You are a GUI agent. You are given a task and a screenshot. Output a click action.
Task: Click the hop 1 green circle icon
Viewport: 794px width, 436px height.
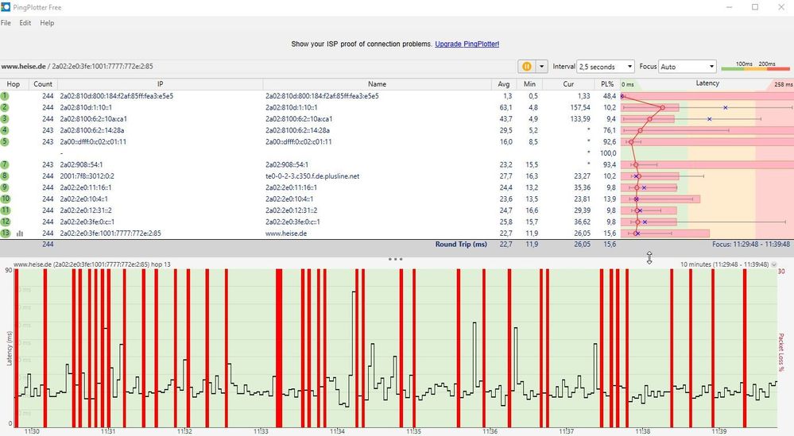pyautogui.click(x=5, y=95)
